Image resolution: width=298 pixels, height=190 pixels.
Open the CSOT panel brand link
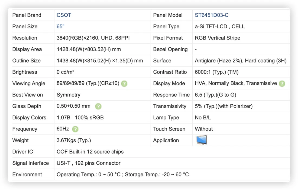click(x=64, y=15)
